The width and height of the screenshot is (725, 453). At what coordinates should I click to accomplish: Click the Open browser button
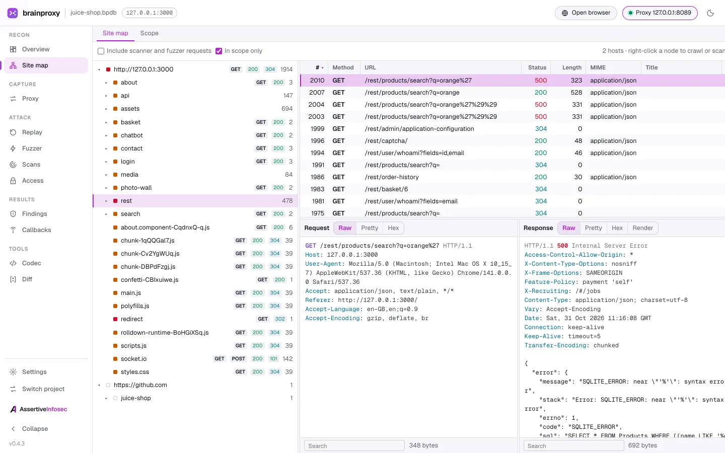tap(586, 13)
